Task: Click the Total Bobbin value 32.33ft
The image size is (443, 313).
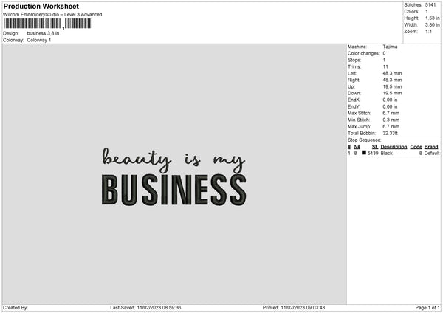Action: click(390, 133)
